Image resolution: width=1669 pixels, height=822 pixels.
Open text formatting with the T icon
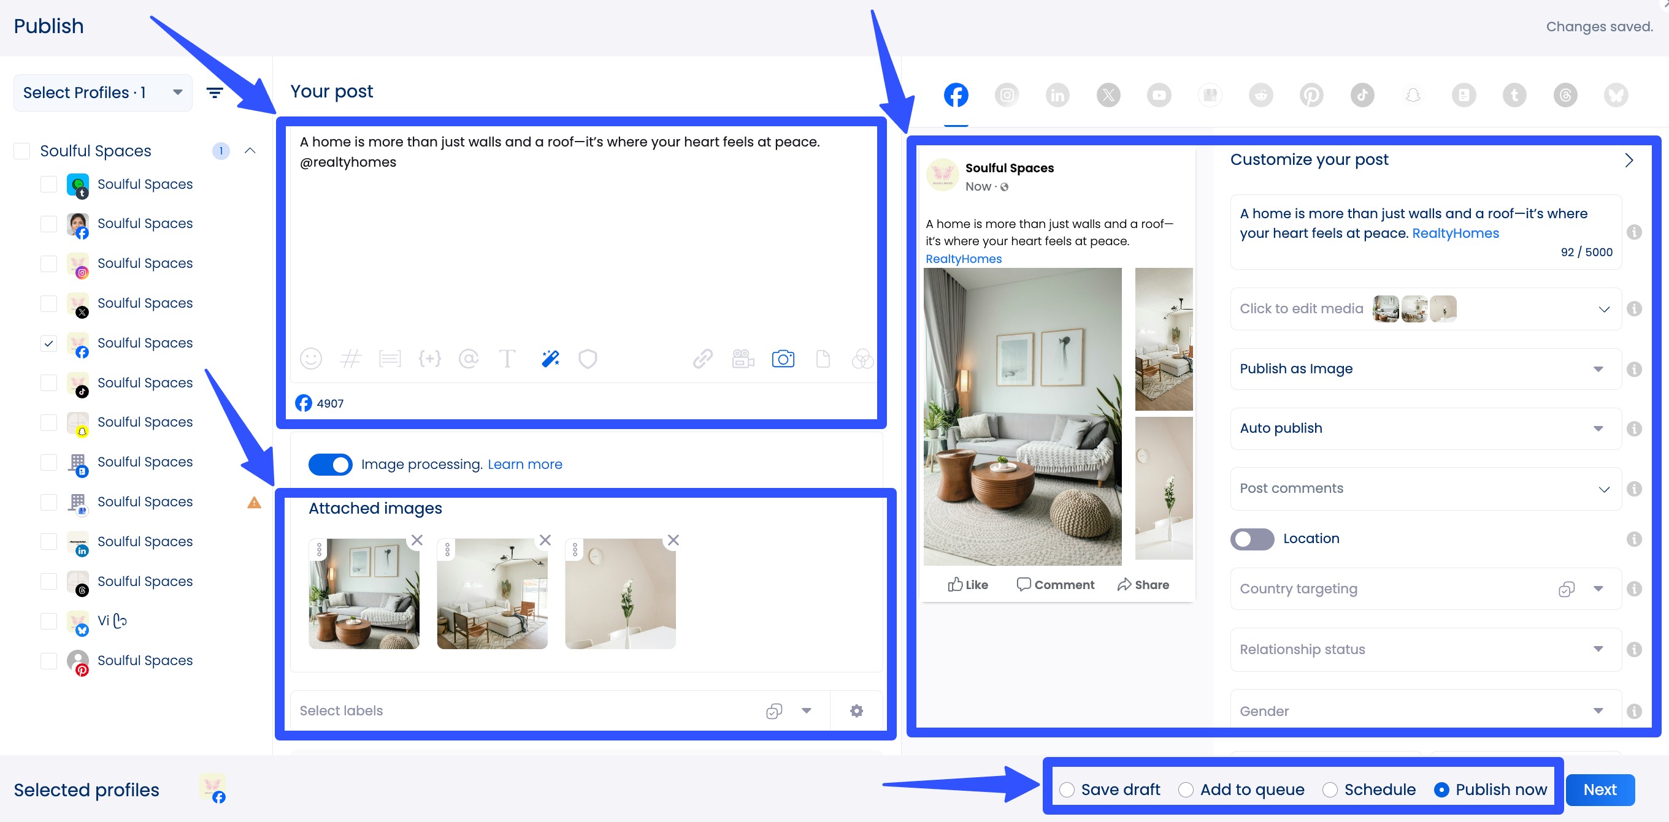(x=507, y=359)
